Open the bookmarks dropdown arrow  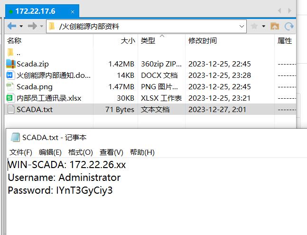263,26
